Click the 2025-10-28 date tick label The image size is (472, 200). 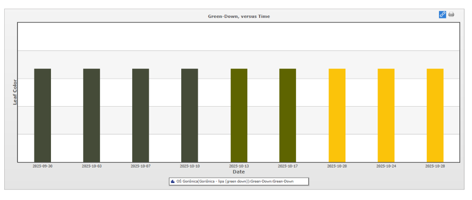coord(435,166)
